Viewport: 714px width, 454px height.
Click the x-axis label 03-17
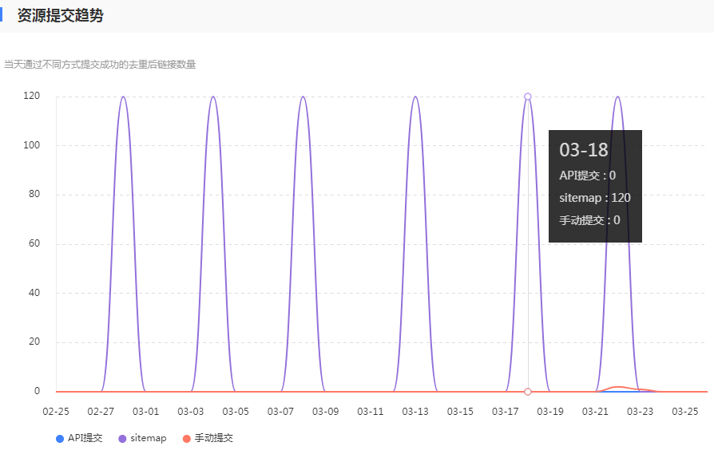click(505, 412)
